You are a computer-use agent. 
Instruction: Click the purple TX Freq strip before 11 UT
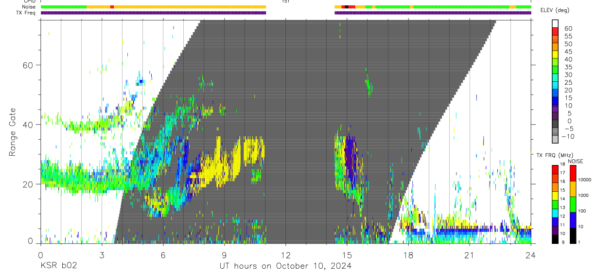[x=154, y=13]
